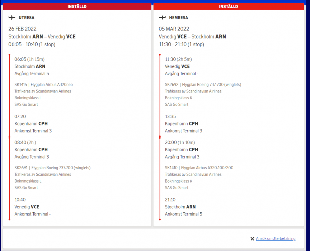Click the INSTÄLLD banner above UTRESA

(x=77, y=6)
